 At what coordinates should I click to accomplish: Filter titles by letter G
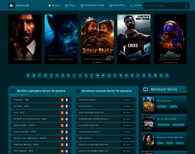63,75
